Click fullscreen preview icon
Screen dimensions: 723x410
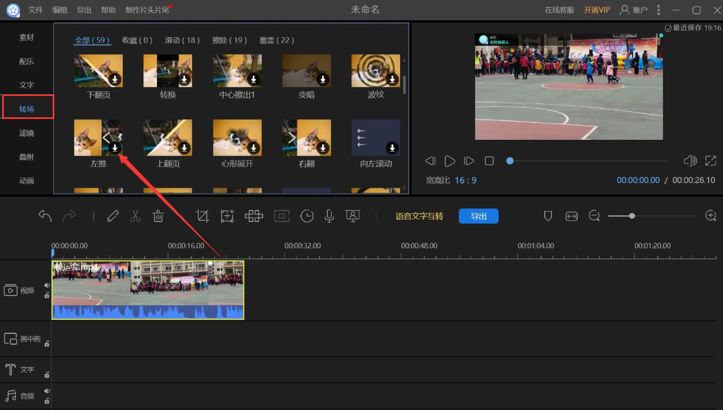[710, 161]
